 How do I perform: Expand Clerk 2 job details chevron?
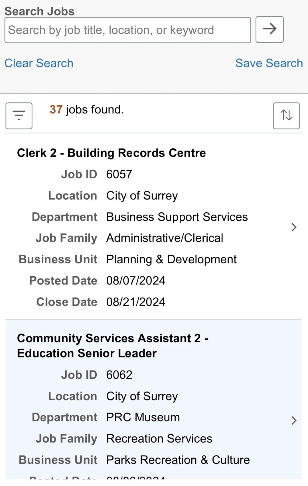(294, 227)
